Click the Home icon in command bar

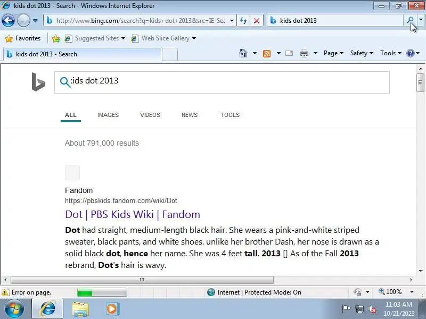pyautogui.click(x=243, y=53)
